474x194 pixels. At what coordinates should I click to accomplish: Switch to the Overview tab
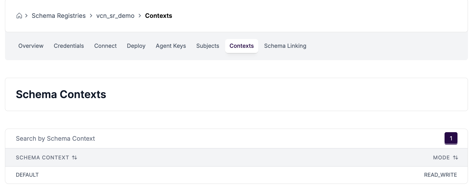(31, 46)
